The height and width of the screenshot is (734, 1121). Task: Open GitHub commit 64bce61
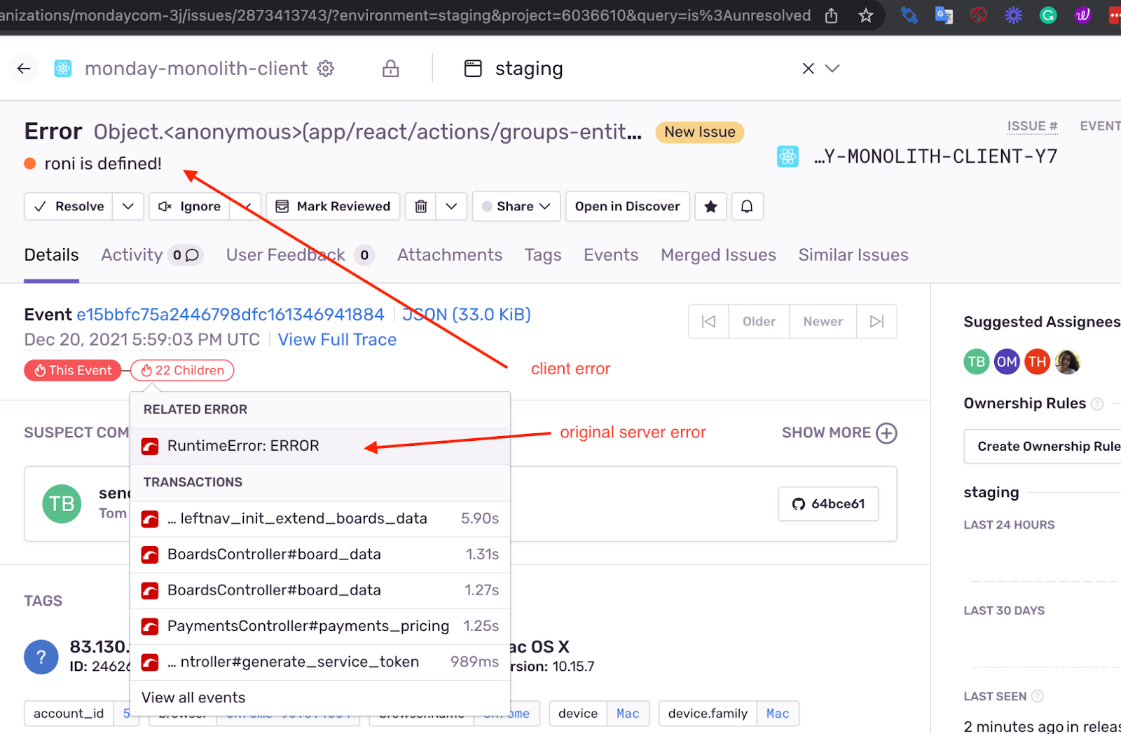pyautogui.click(x=828, y=504)
